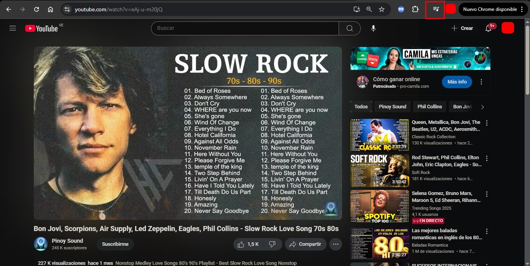Viewport: 530px width, 266px height.
Task: Click the Camila ad banner image
Action: coord(420,59)
